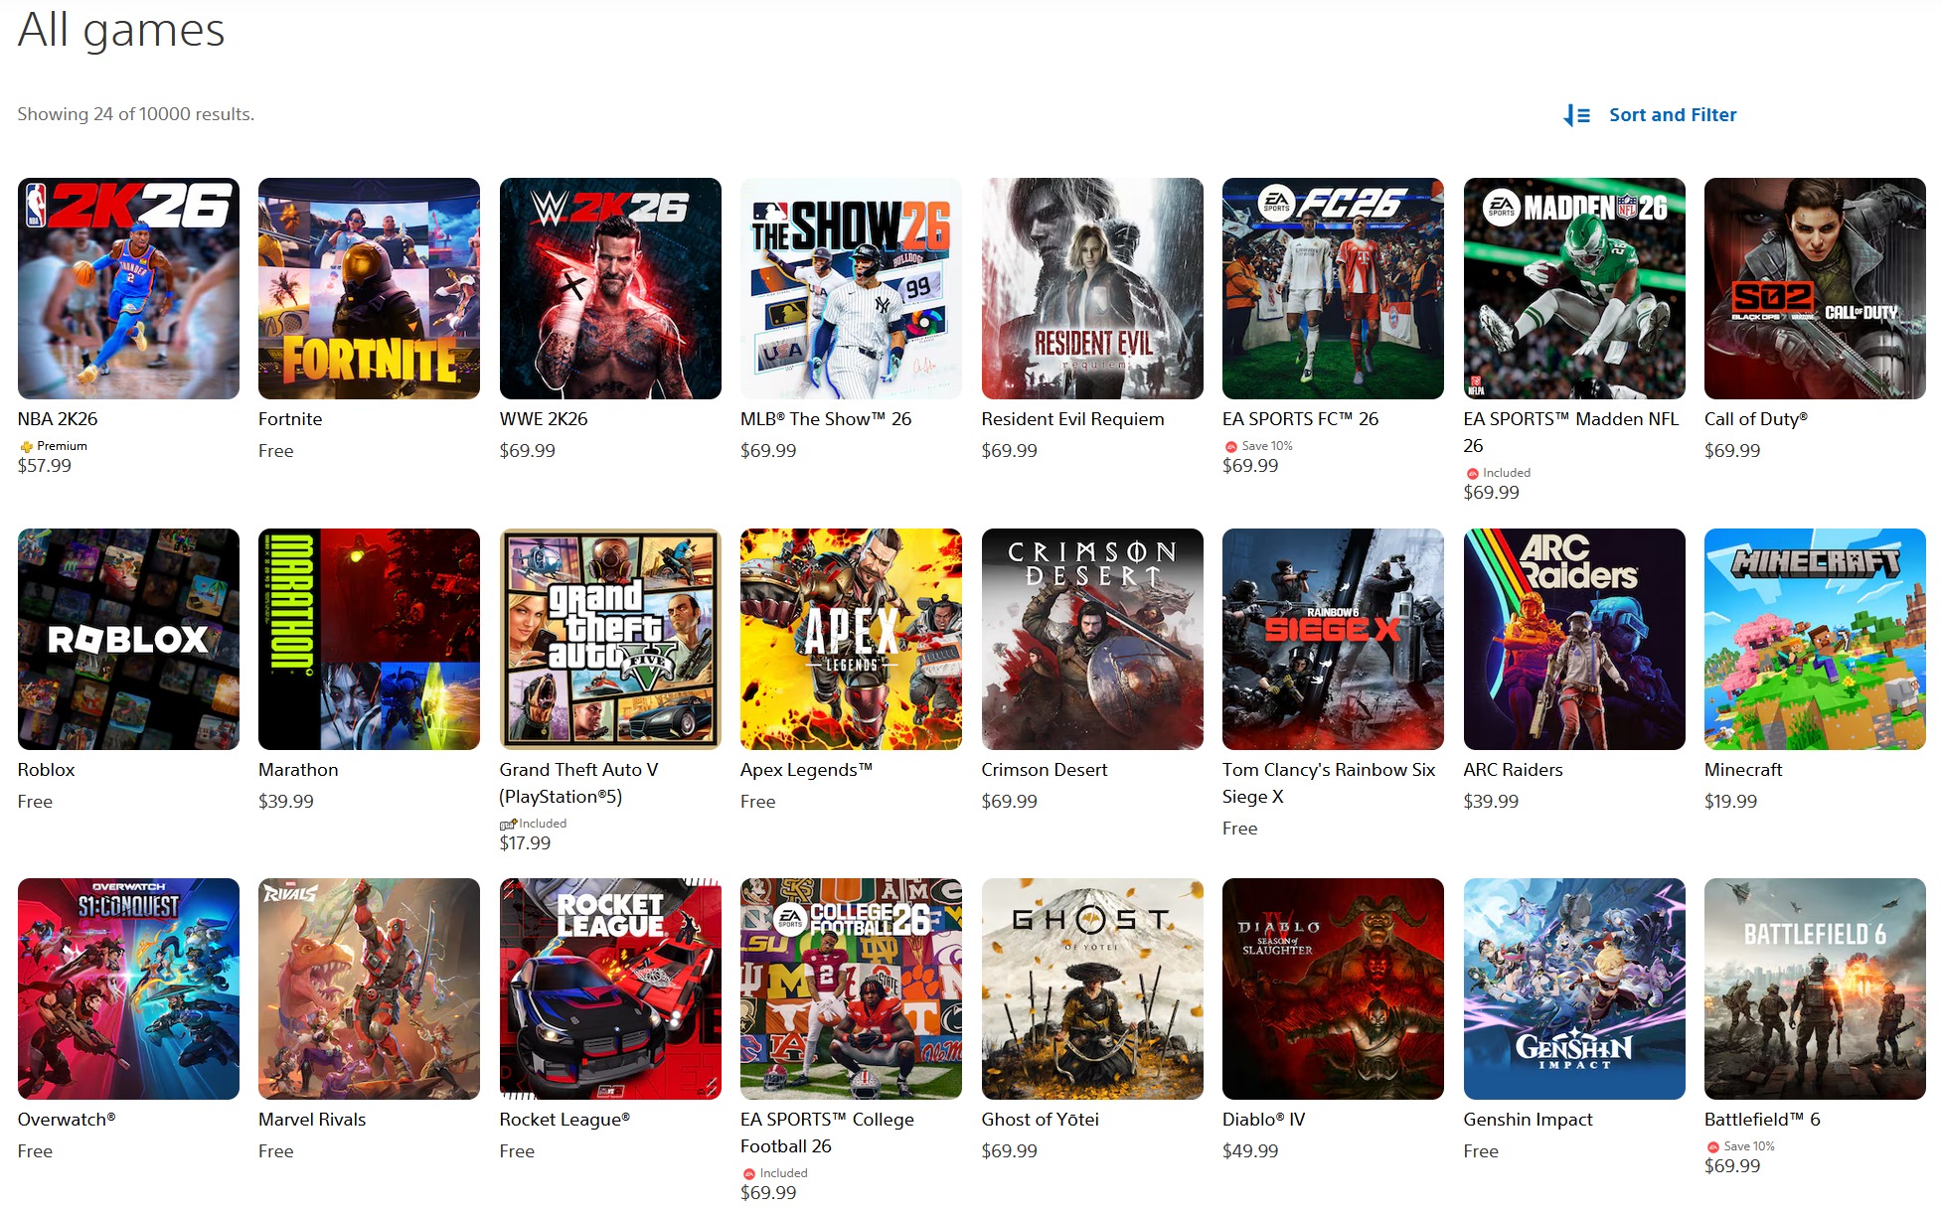Open the WWE 2K26 cover art
This screenshot has height=1211, width=1941.
[610, 288]
